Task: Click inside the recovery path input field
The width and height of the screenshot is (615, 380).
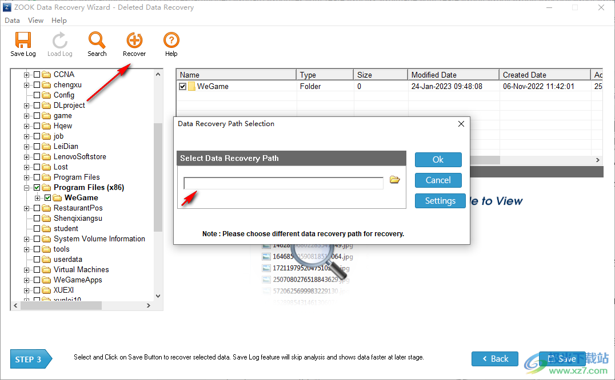Action: [283, 182]
